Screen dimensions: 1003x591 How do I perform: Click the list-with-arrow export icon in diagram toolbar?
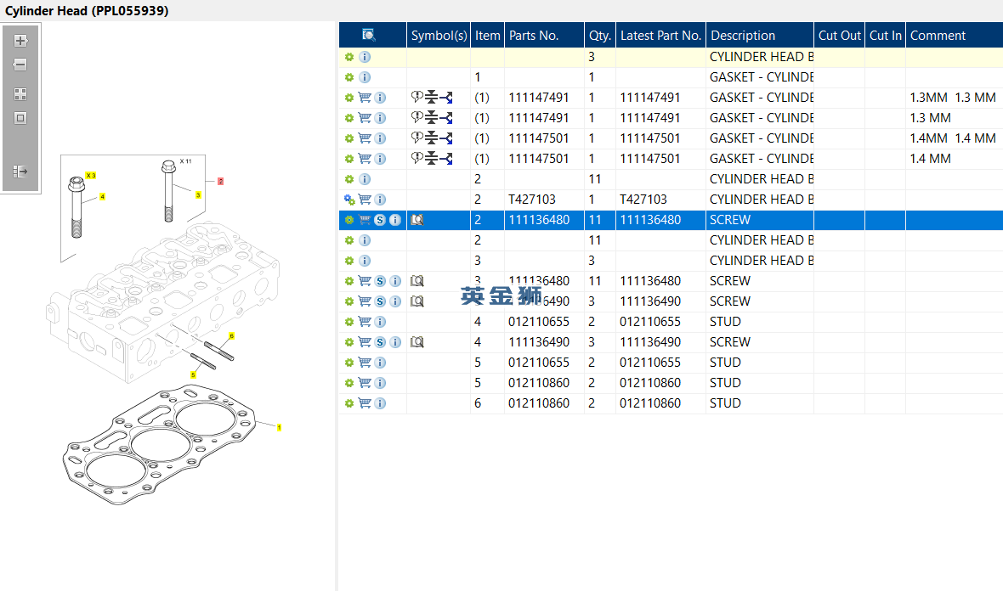[x=20, y=172]
